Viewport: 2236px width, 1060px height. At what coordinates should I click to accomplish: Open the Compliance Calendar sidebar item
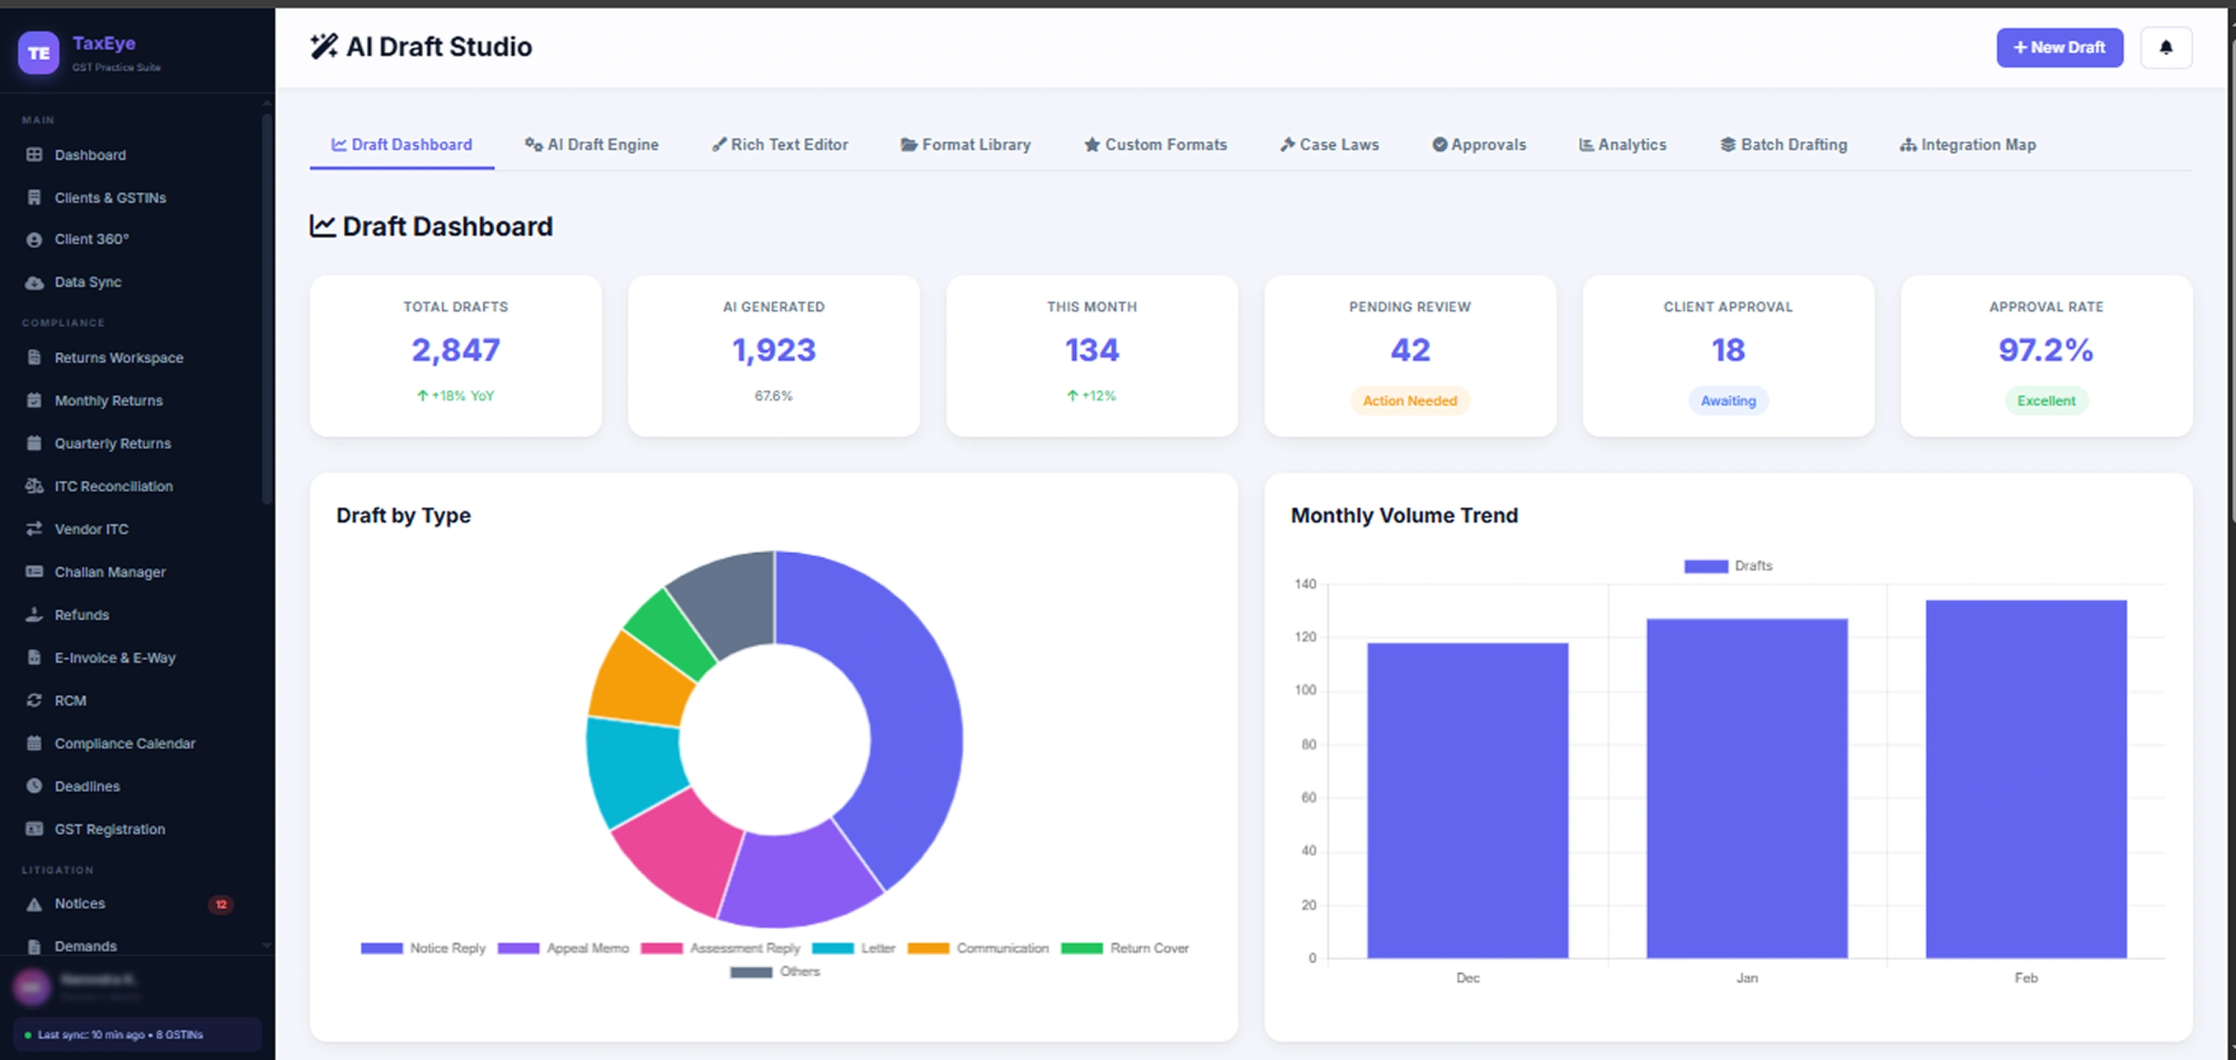click(124, 743)
